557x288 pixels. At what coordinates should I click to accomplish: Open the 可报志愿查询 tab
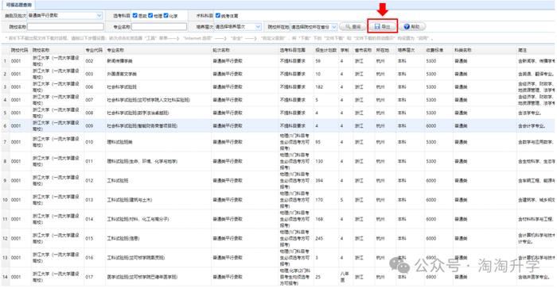[x=18, y=5]
